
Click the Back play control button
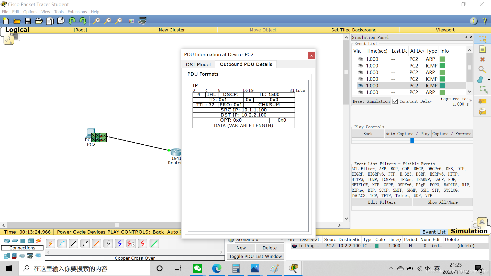(x=368, y=134)
